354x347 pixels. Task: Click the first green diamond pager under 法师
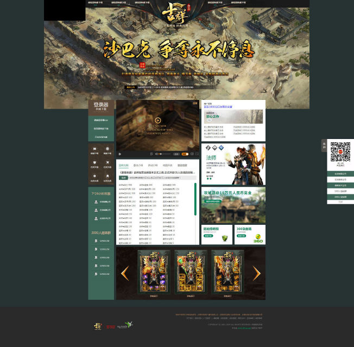click(208, 179)
